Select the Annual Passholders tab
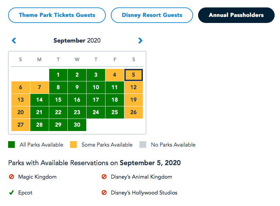The width and height of the screenshot is (280, 206). pos(236,15)
